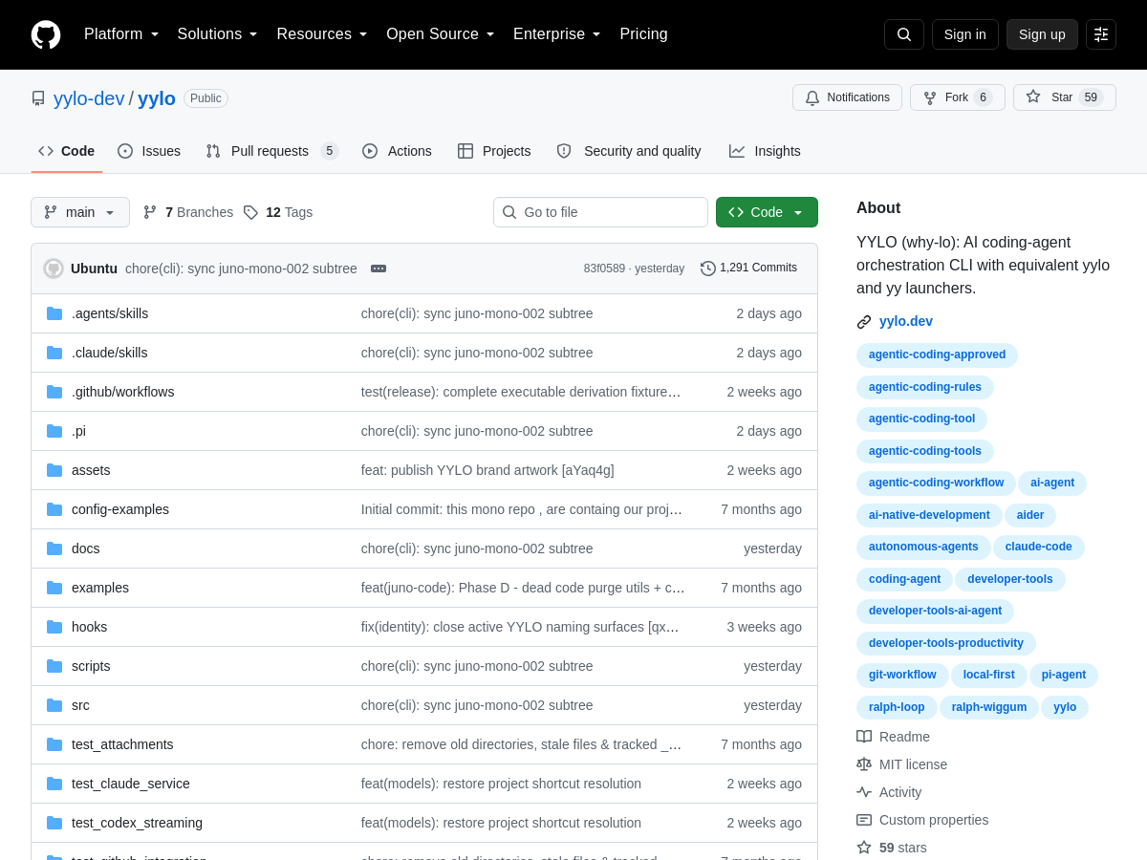The height and width of the screenshot is (860, 1147).
Task: Open the yylo.dev website link
Action: click(x=906, y=321)
